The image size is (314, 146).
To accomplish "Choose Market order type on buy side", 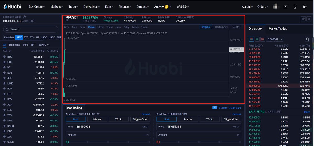I will point(97,119).
